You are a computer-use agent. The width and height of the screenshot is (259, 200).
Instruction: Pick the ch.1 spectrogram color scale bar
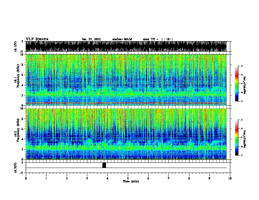[x=237, y=84]
